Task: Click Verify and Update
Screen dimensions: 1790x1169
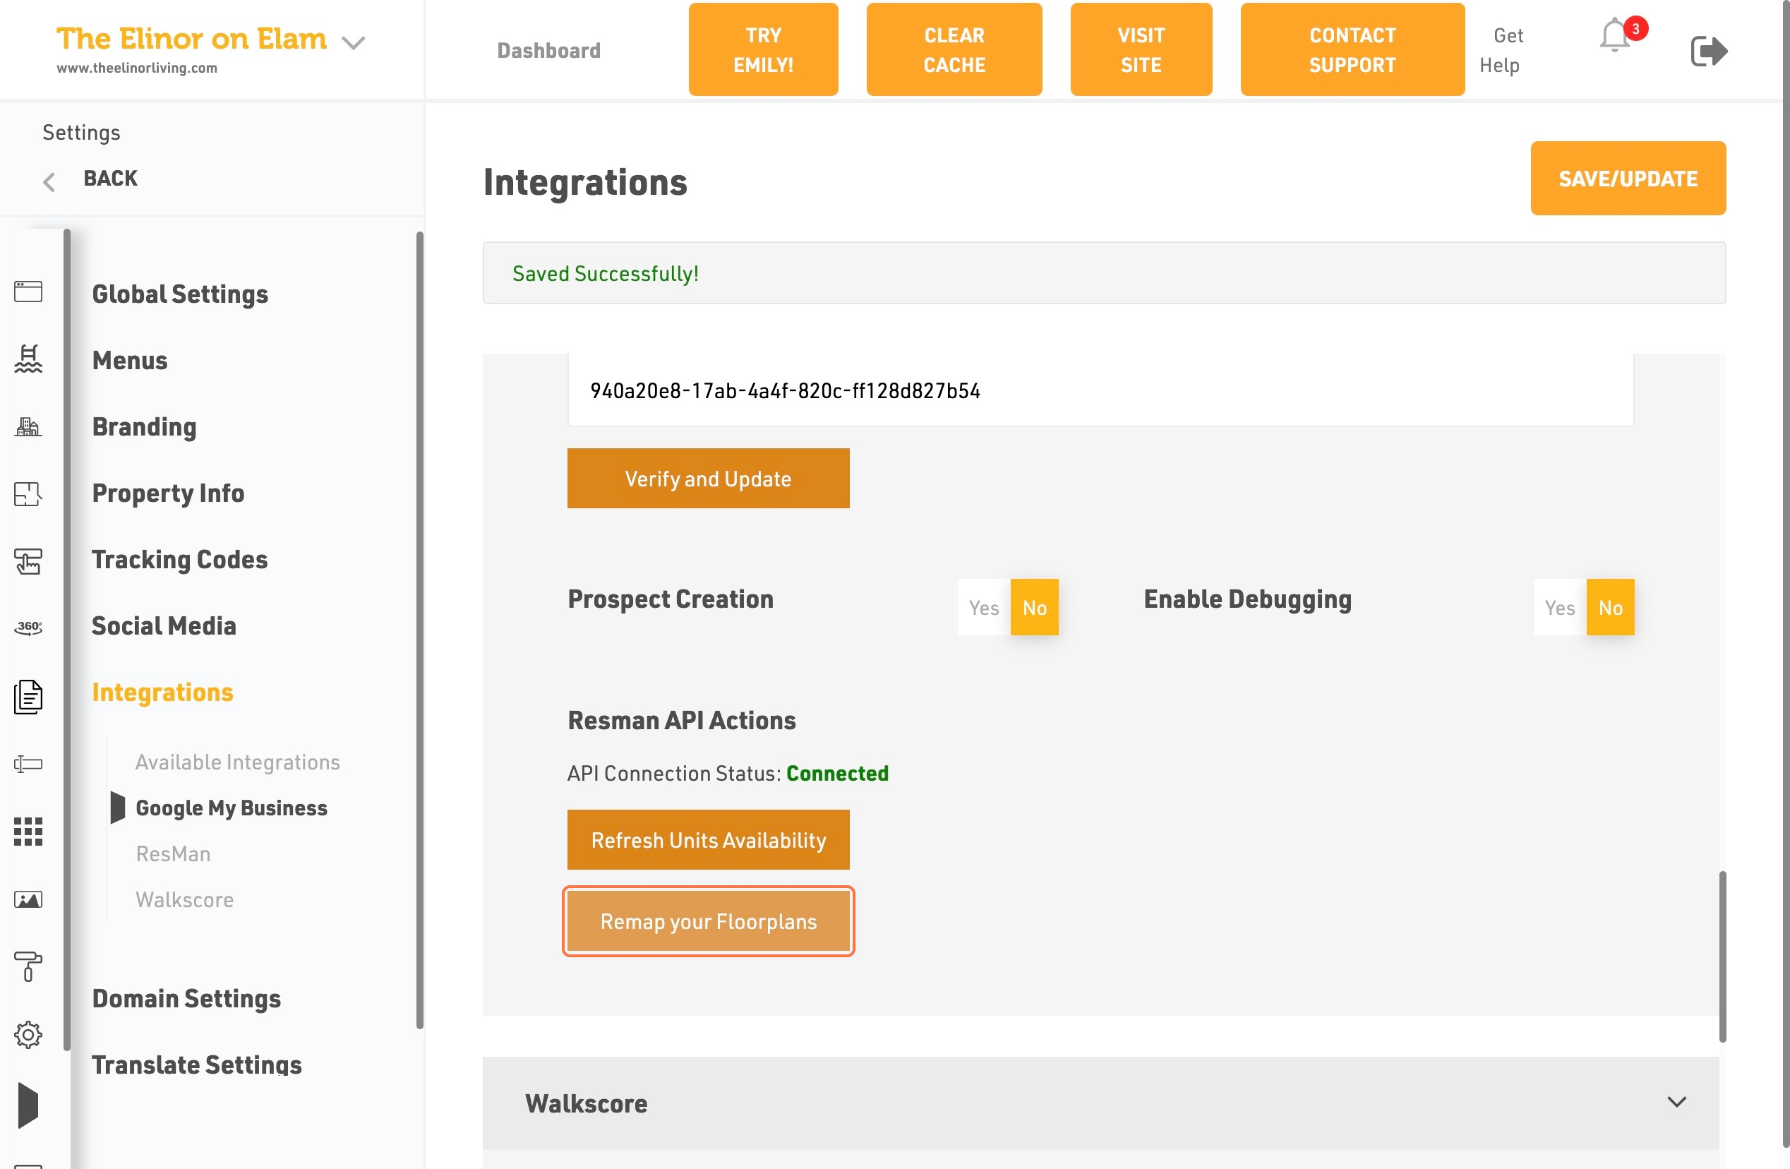Action: [709, 479]
